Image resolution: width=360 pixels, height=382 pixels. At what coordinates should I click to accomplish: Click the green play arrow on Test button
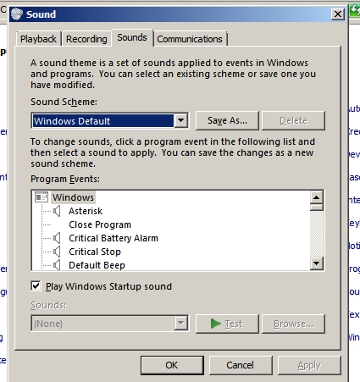216,324
